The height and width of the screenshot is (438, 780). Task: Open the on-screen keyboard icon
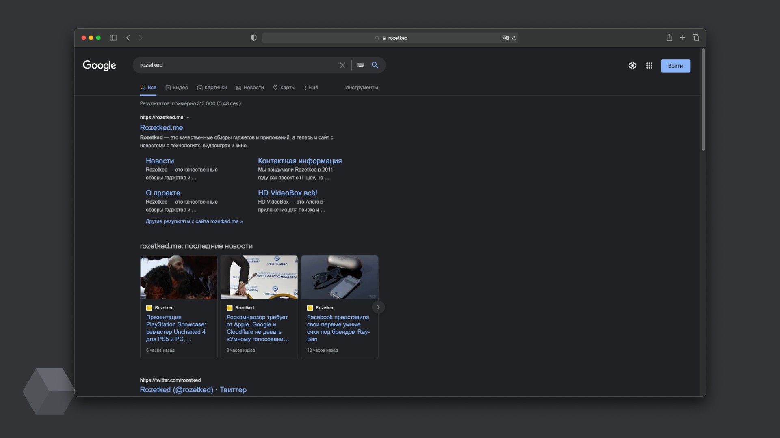coord(361,65)
